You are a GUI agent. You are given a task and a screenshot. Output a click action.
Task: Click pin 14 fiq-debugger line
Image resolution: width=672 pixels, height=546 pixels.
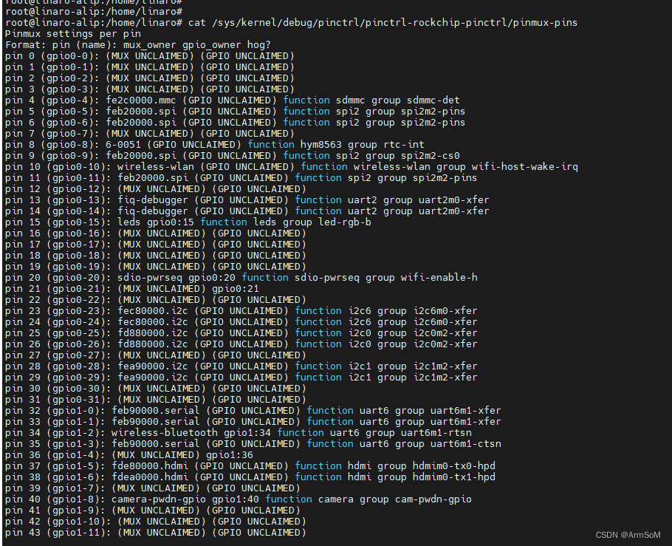click(247, 211)
